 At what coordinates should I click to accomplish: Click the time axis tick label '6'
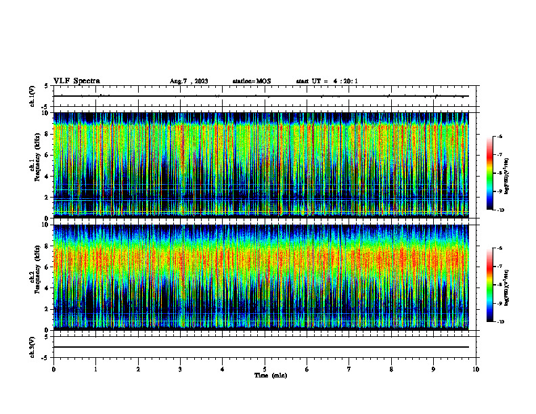point(307,369)
